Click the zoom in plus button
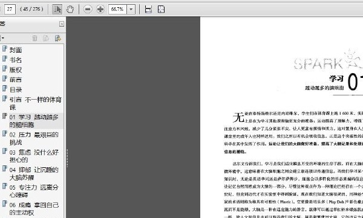Screen dimensions: 363x218 100,9
